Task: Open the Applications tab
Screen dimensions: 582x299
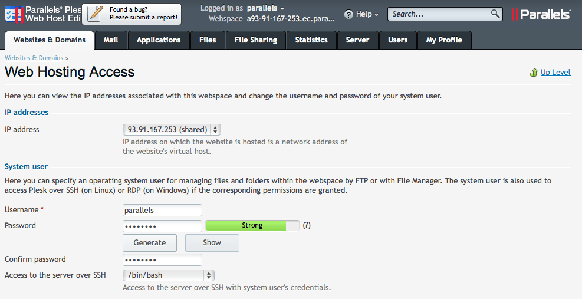Action: pos(159,40)
